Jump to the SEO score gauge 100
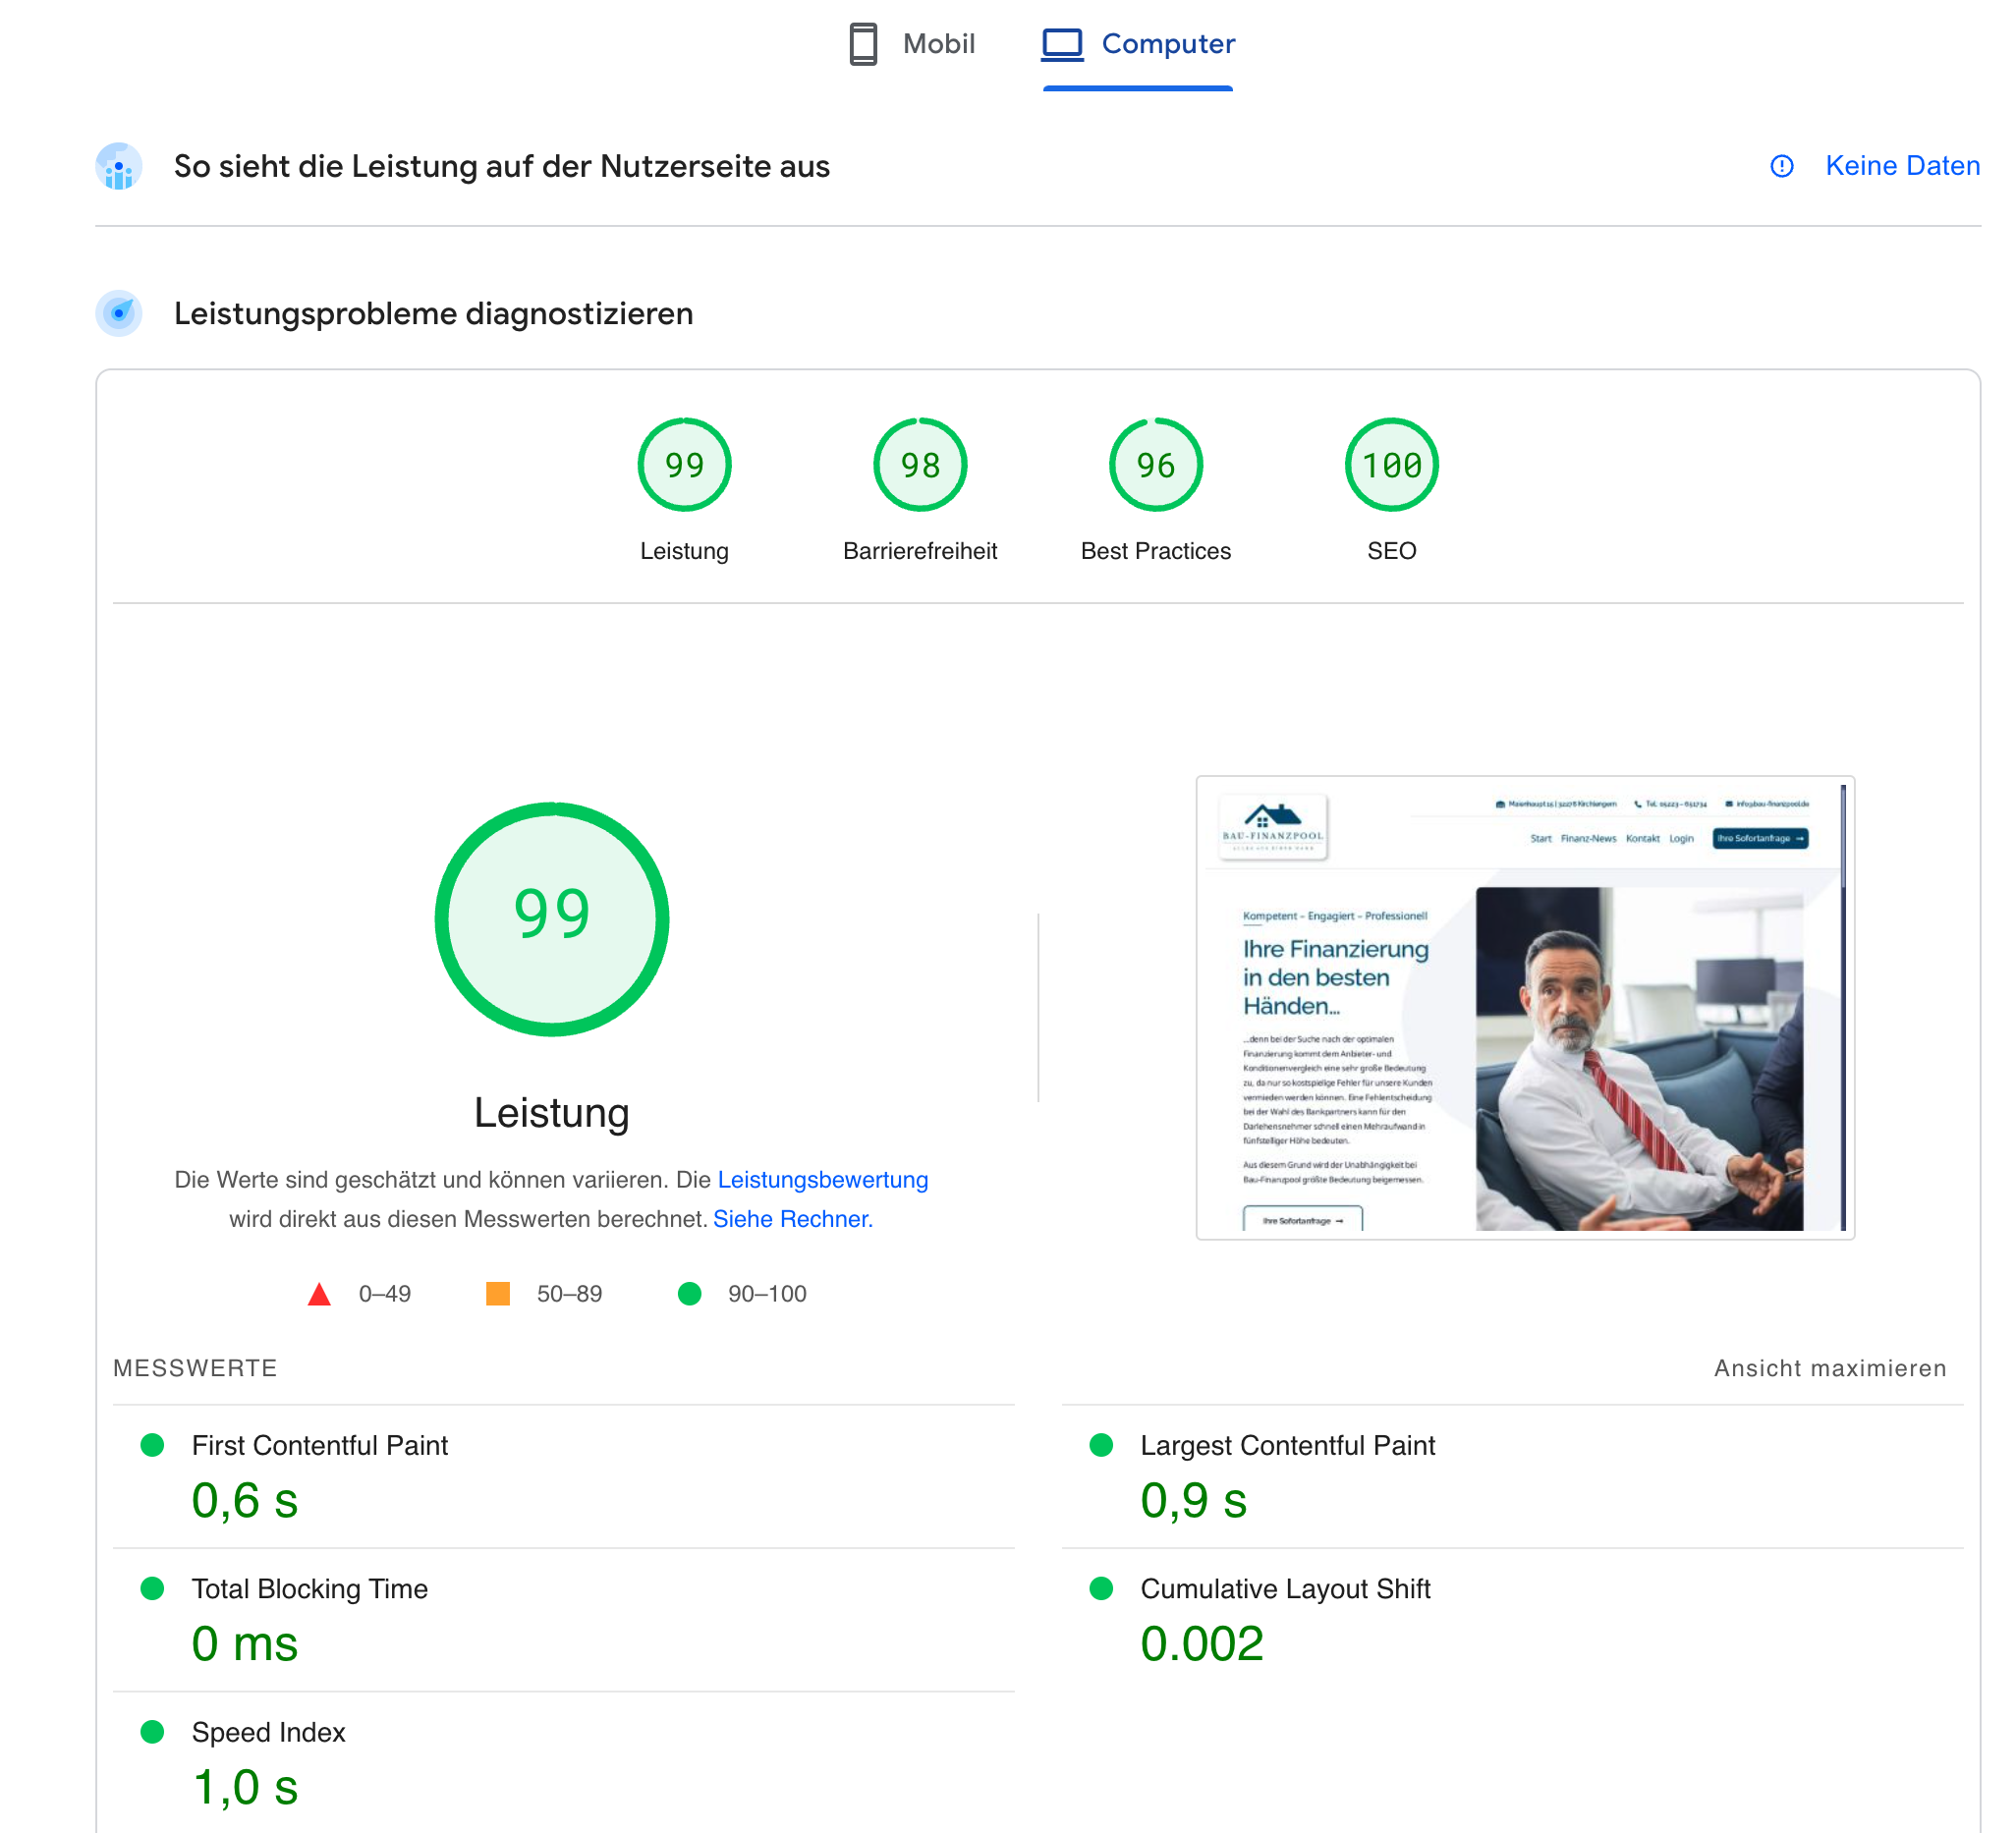Image resolution: width=2016 pixels, height=1833 pixels. [x=1392, y=465]
